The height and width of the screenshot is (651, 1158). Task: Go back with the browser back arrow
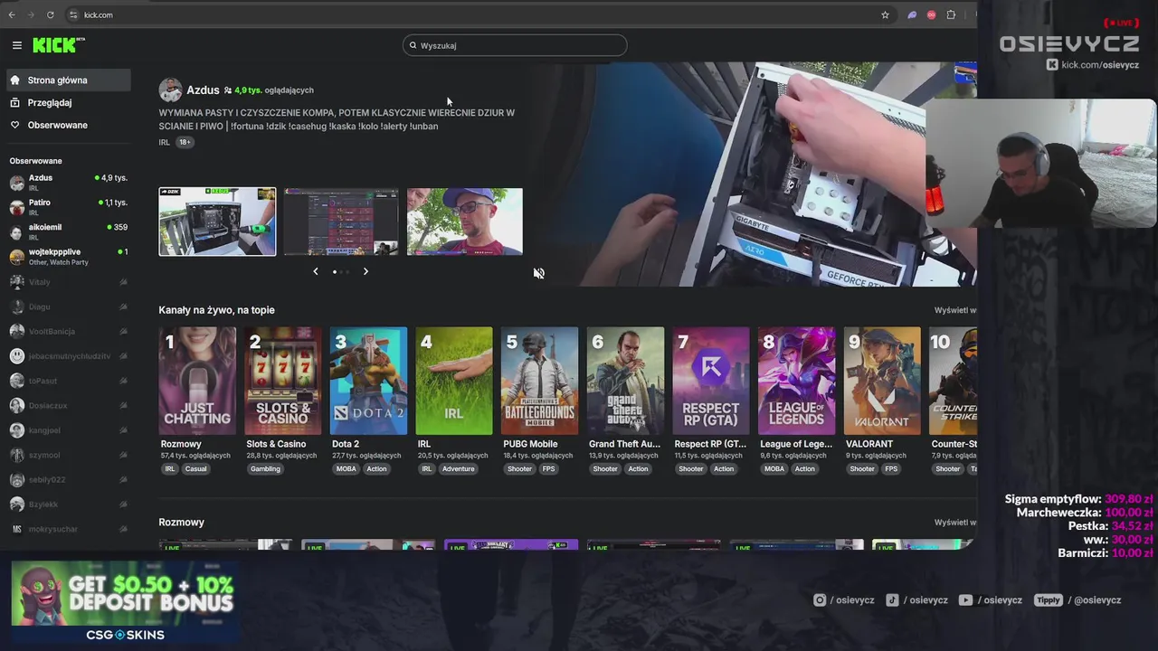coord(12,14)
